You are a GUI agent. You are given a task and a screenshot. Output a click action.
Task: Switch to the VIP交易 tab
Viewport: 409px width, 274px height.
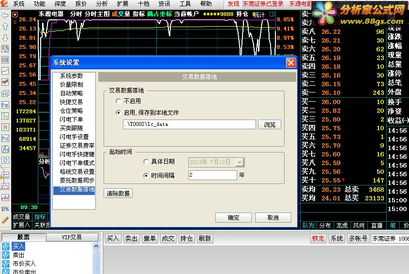72,237
